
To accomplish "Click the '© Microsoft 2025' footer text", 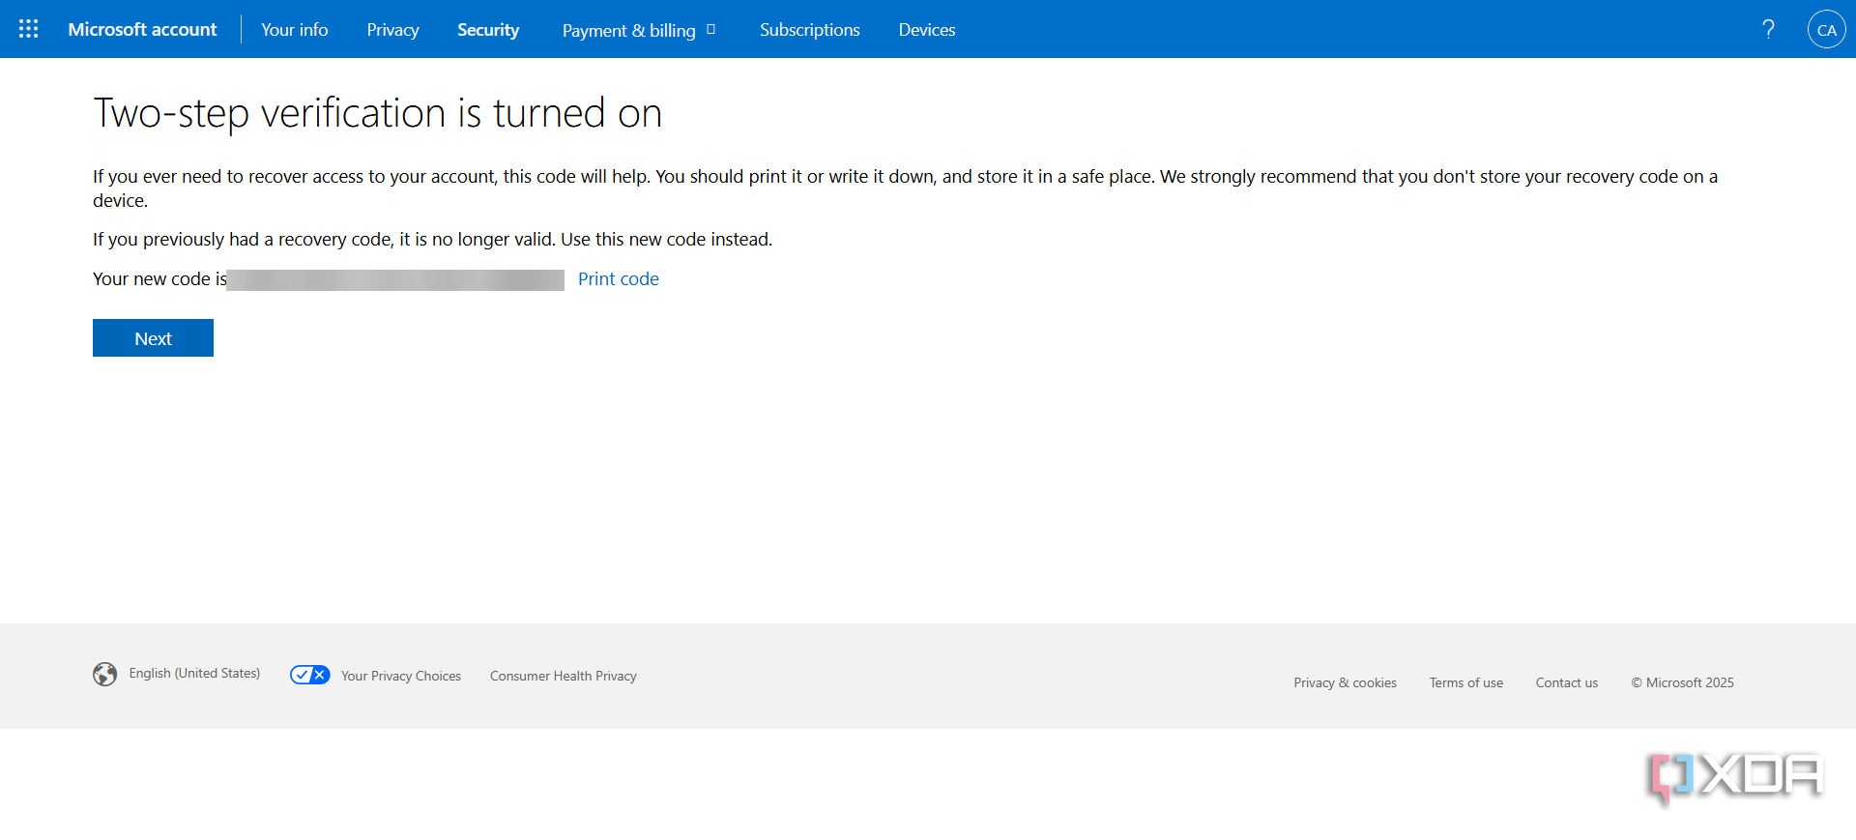I will (1683, 682).
